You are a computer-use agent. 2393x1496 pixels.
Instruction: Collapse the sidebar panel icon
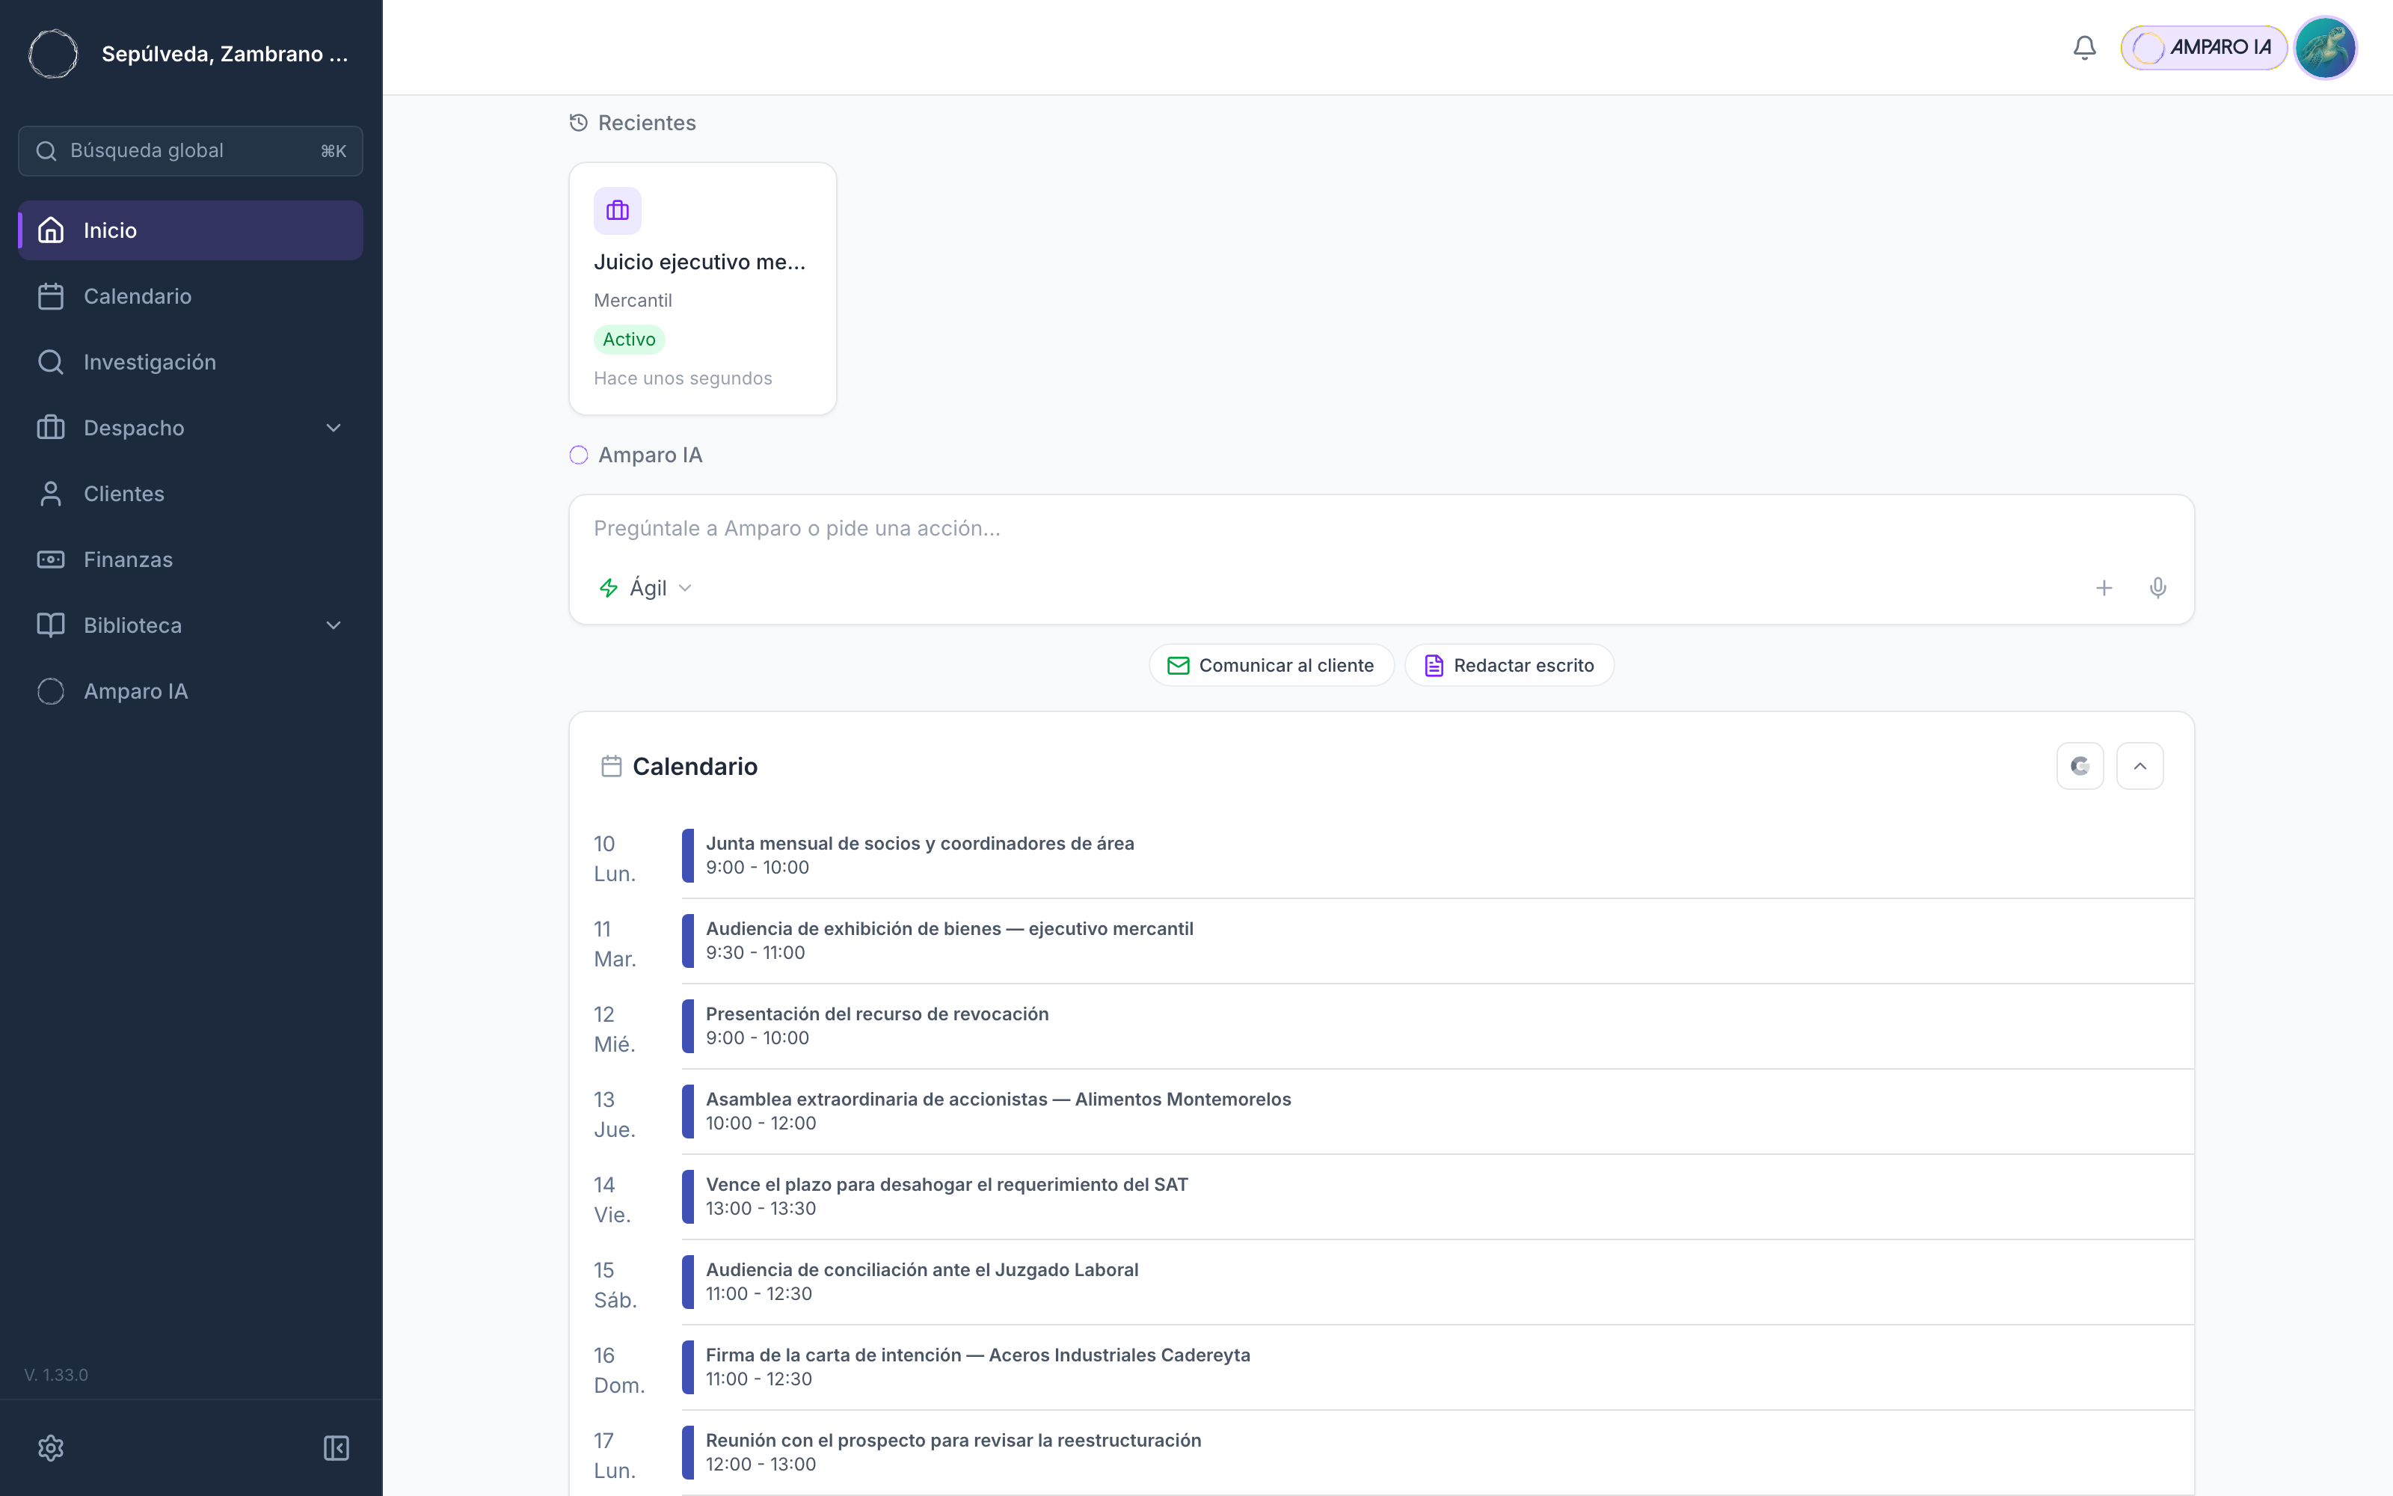(337, 1447)
